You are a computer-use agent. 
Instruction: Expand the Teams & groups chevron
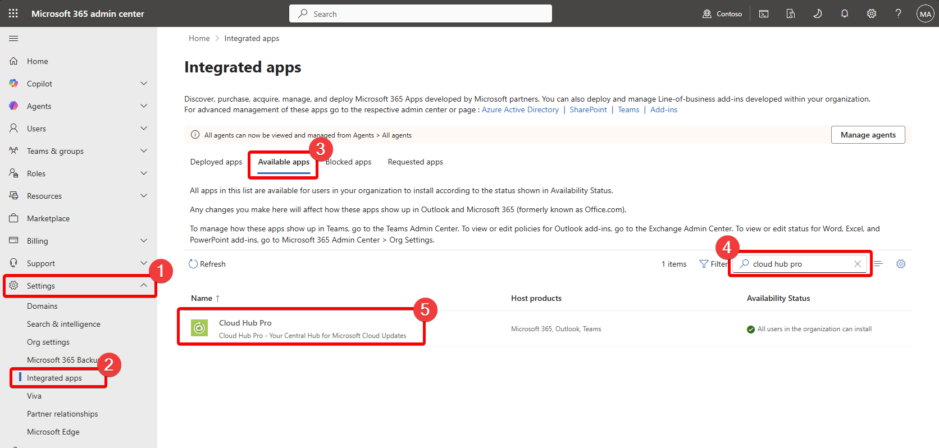pyautogui.click(x=144, y=150)
